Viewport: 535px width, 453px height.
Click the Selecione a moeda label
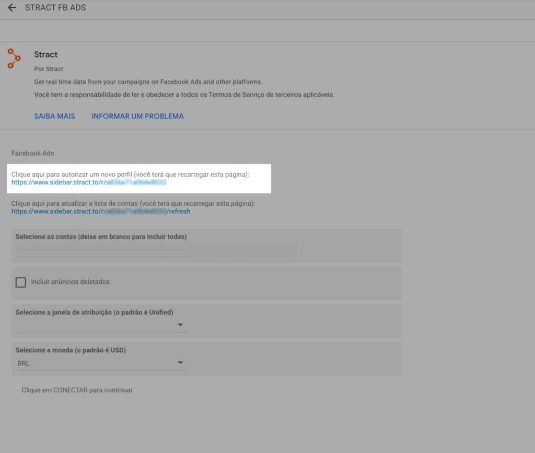coord(71,350)
